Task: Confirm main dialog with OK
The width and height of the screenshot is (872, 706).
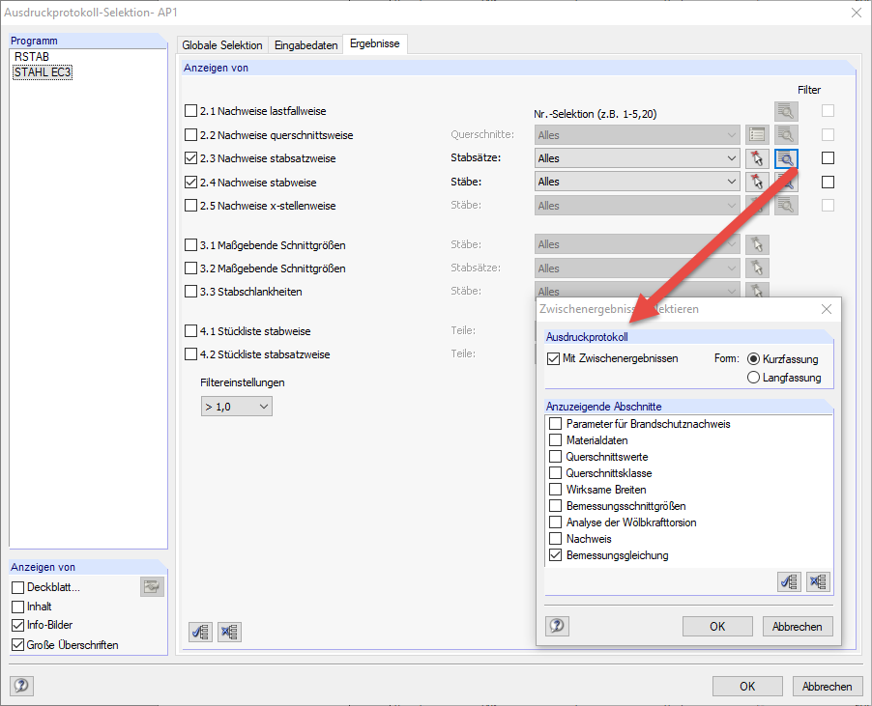Action: (x=747, y=686)
